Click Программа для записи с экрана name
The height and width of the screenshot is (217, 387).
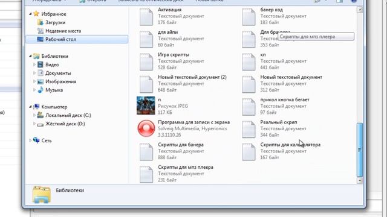[193, 122]
